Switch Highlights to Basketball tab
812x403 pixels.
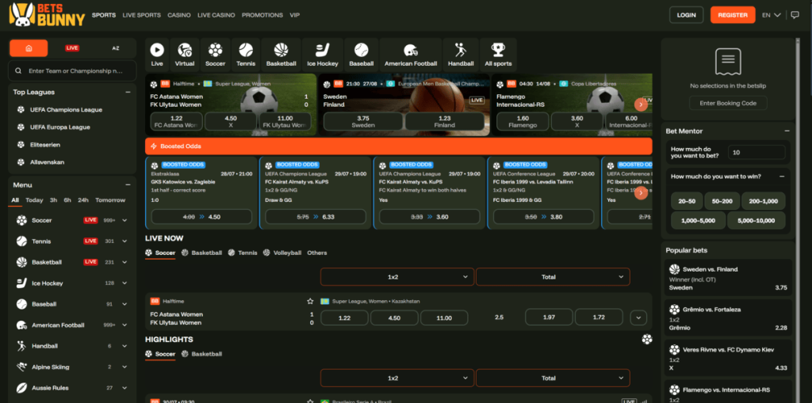[x=202, y=354]
